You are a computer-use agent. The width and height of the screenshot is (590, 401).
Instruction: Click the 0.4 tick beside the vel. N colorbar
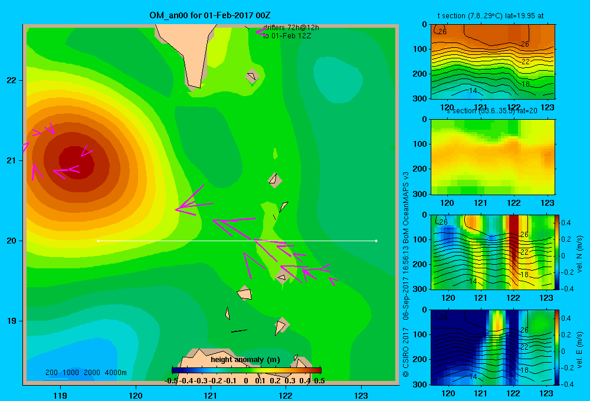click(x=566, y=223)
